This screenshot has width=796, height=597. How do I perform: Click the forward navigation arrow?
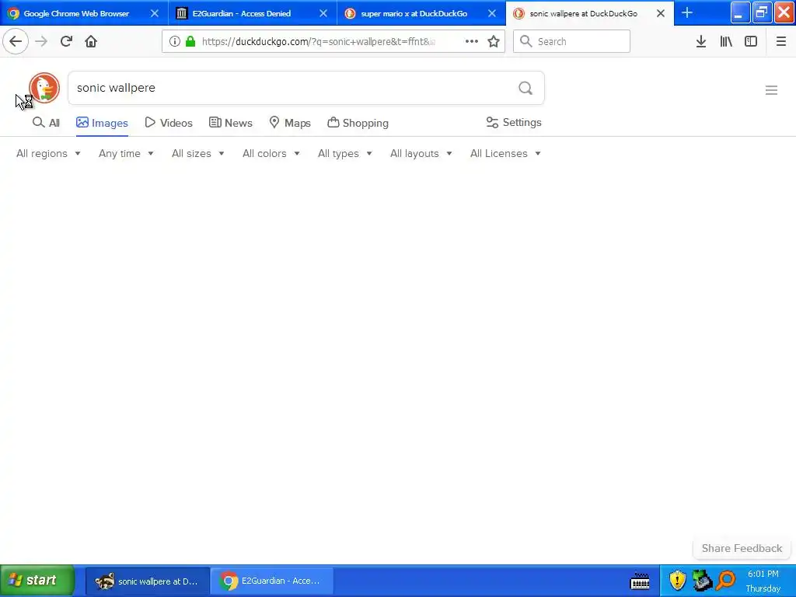tap(41, 41)
